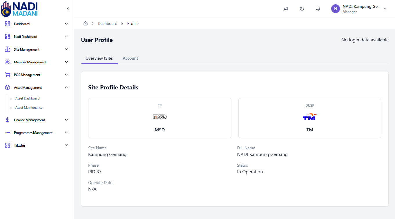Click the Dashboard breadcrumb link
This screenshot has width=395, height=219.
[107, 23]
